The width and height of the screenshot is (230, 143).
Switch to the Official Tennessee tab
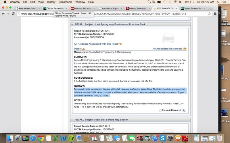55,8
